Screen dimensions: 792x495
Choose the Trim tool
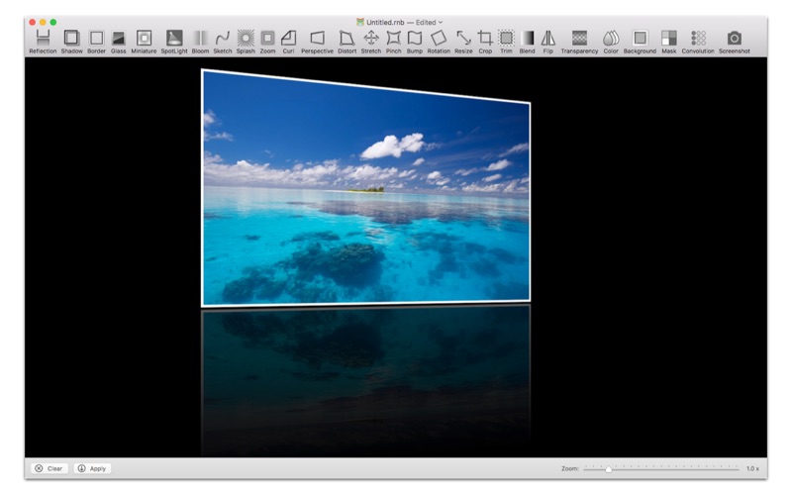click(506, 42)
